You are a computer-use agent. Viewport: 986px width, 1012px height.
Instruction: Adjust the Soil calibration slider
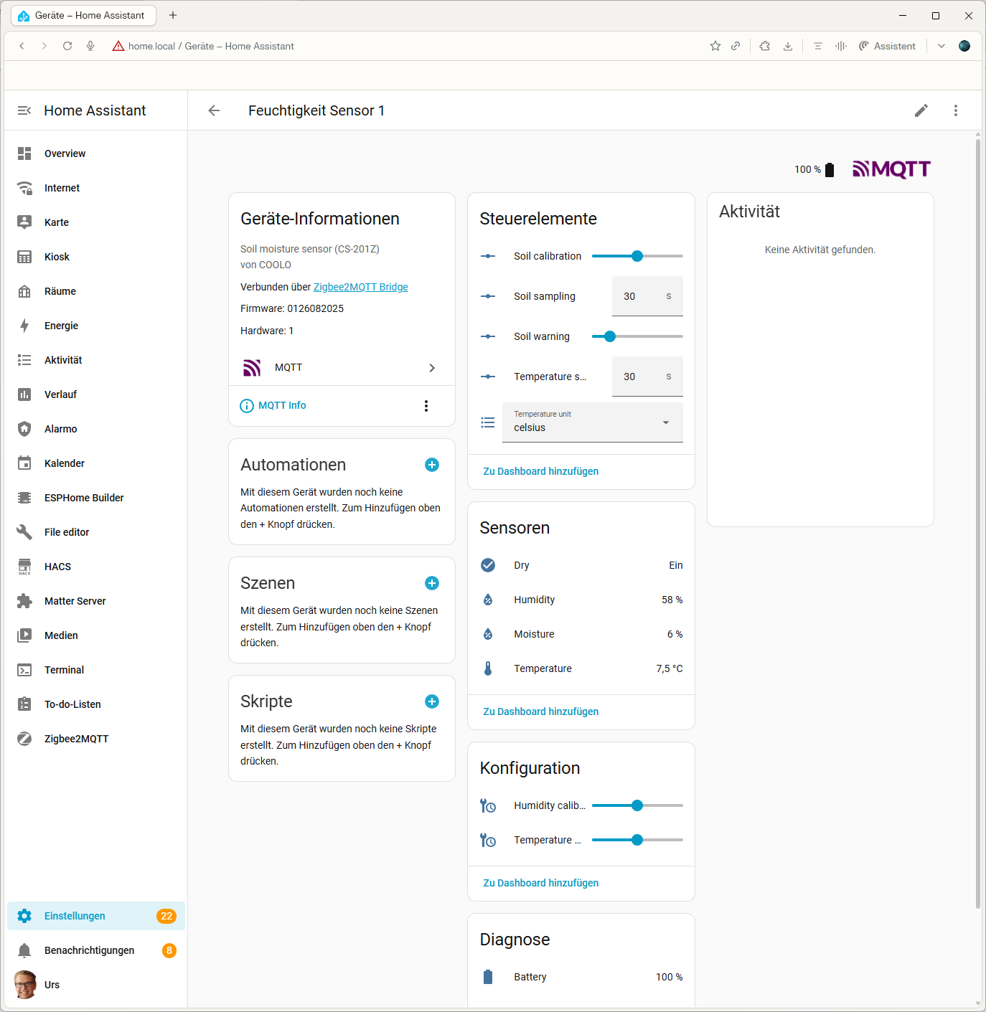(637, 256)
